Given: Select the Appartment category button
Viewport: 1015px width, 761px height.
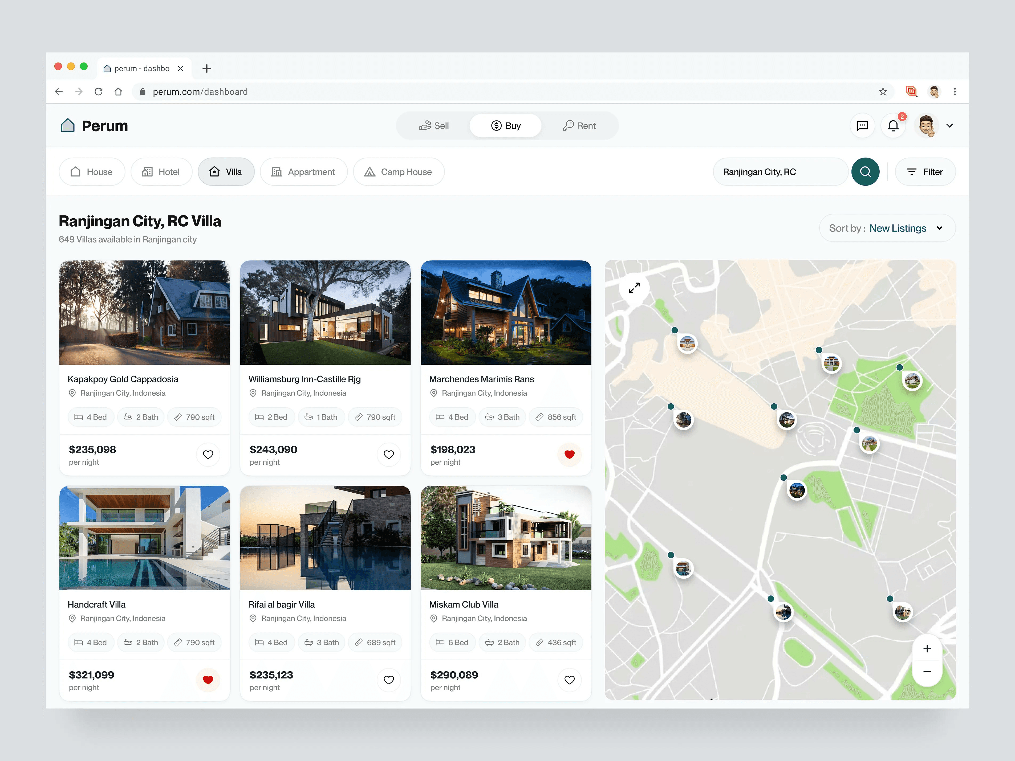Looking at the screenshot, I should [x=303, y=171].
